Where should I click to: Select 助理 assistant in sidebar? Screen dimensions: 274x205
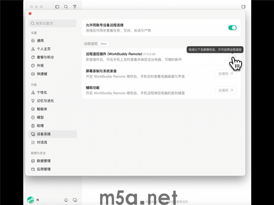tap(53, 126)
